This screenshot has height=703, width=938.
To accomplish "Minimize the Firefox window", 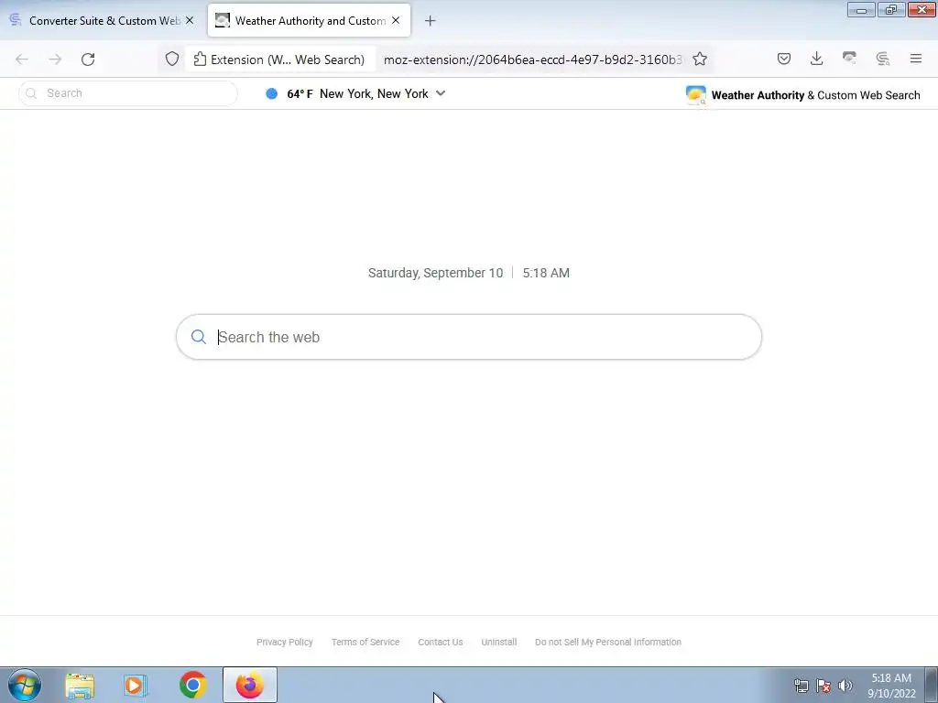I will pos(861,10).
